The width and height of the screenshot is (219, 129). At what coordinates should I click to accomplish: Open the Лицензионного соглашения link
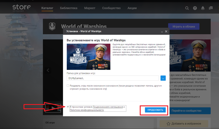tap(108, 107)
